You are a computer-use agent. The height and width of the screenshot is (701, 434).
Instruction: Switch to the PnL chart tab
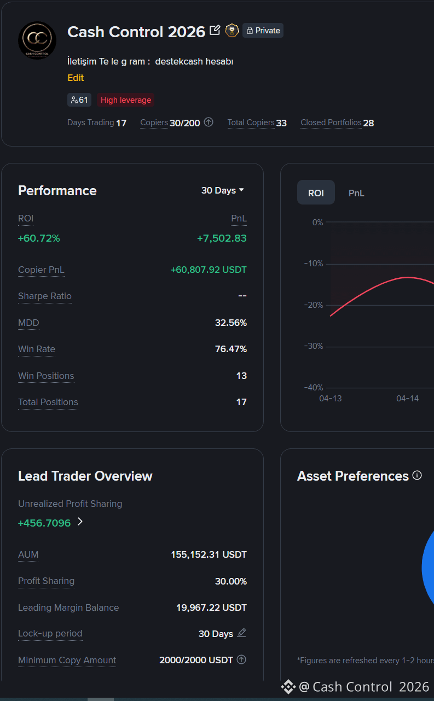pyautogui.click(x=356, y=193)
